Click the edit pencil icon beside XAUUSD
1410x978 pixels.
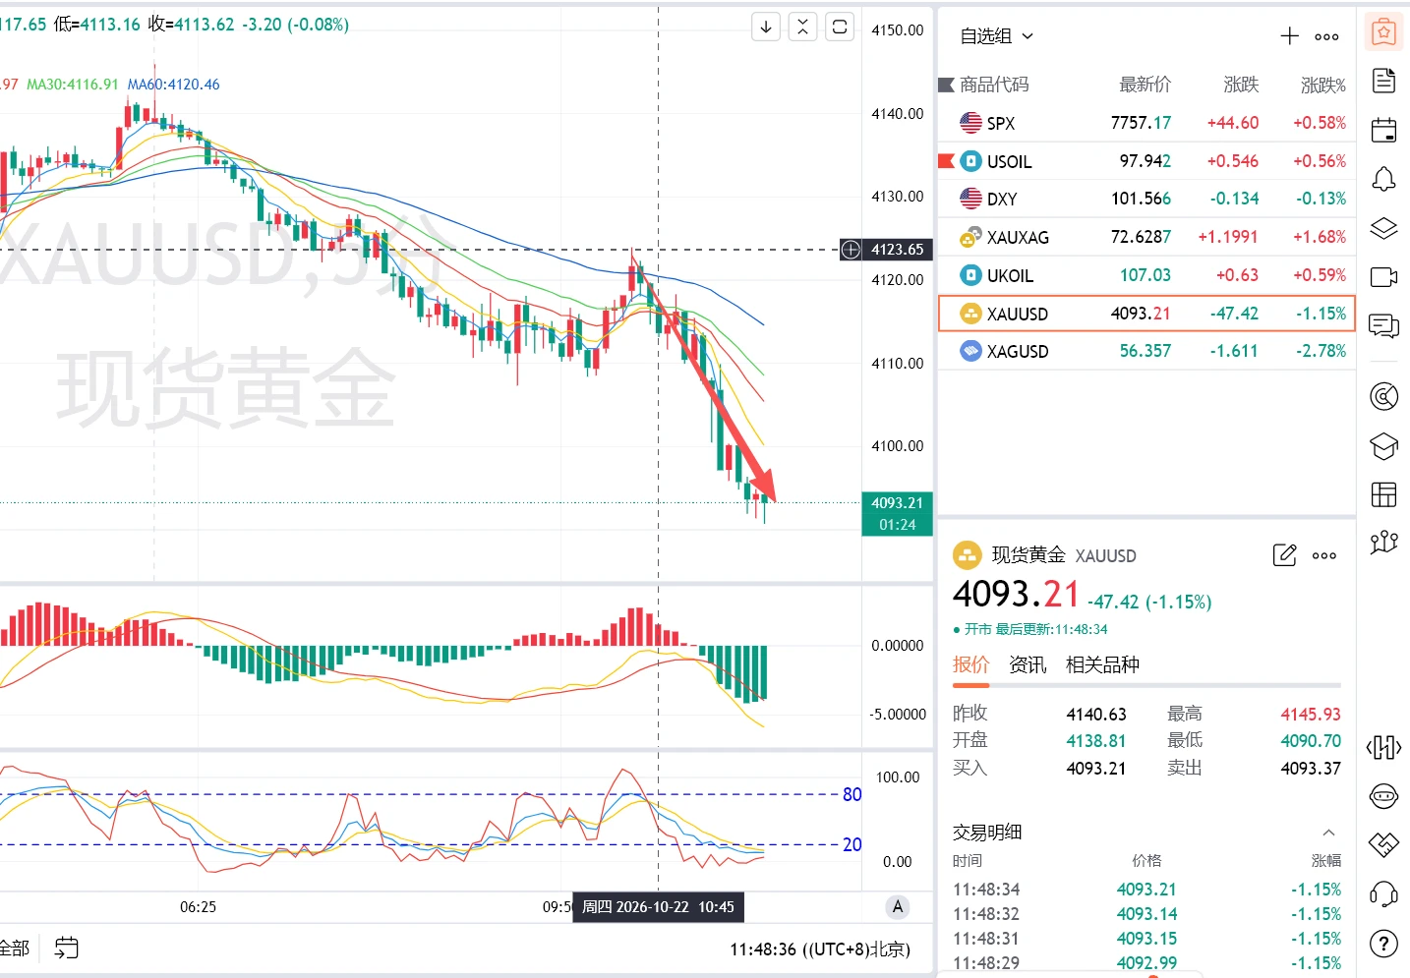pos(1284,555)
